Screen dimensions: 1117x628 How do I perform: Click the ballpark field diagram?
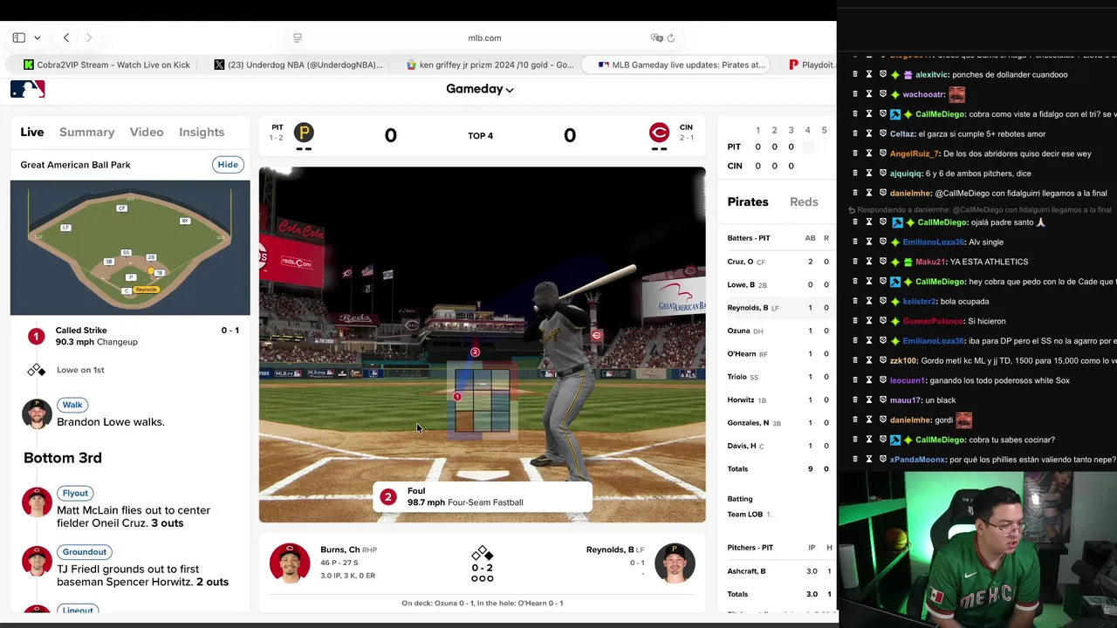(130, 248)
